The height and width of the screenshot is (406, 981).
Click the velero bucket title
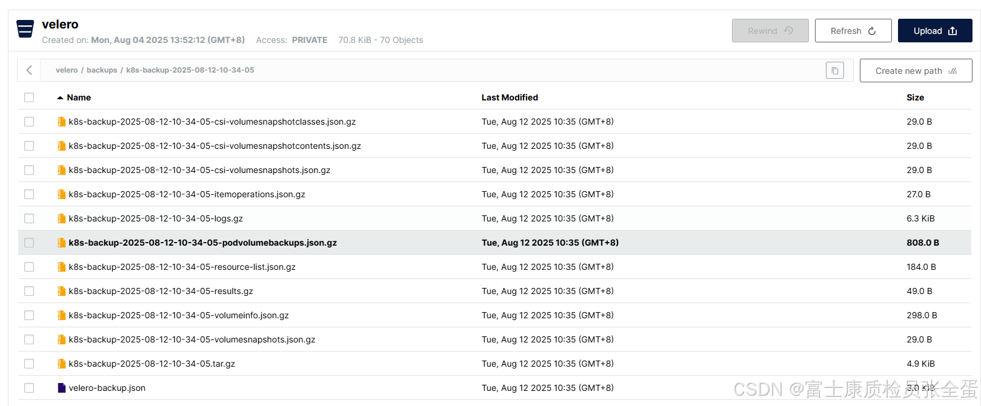pyautogui.click(x=60, y=24)
